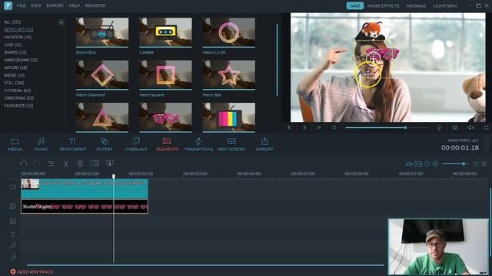Select the CHRISTMAS (25) category
This screenshot has height=276, width=492.
point(18,98)
